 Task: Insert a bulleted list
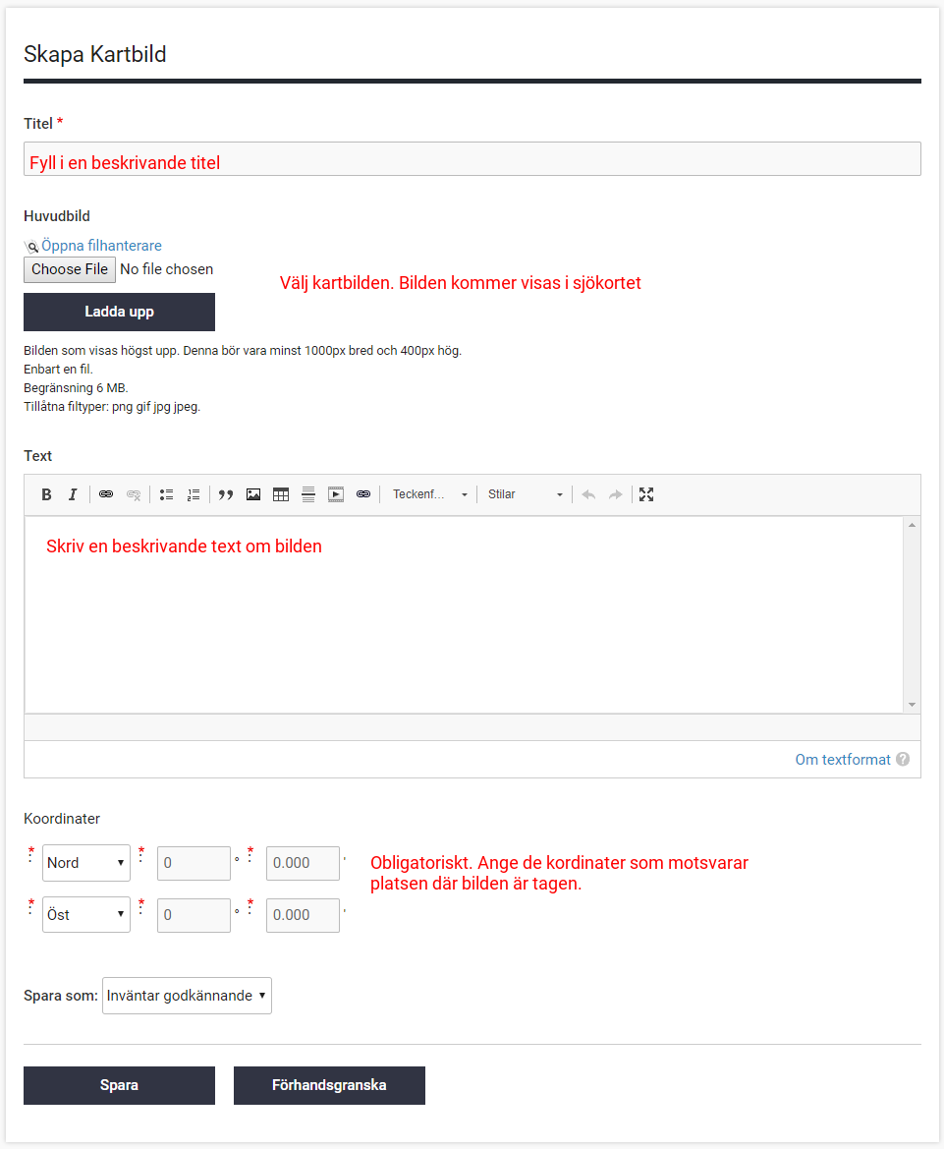pyautogui.click(x=167, y=494)
